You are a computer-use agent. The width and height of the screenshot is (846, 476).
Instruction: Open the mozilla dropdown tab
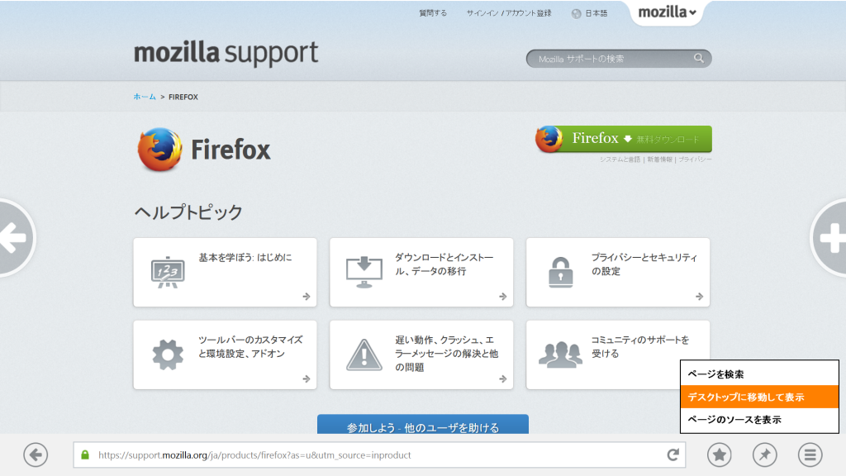(667, 12)
